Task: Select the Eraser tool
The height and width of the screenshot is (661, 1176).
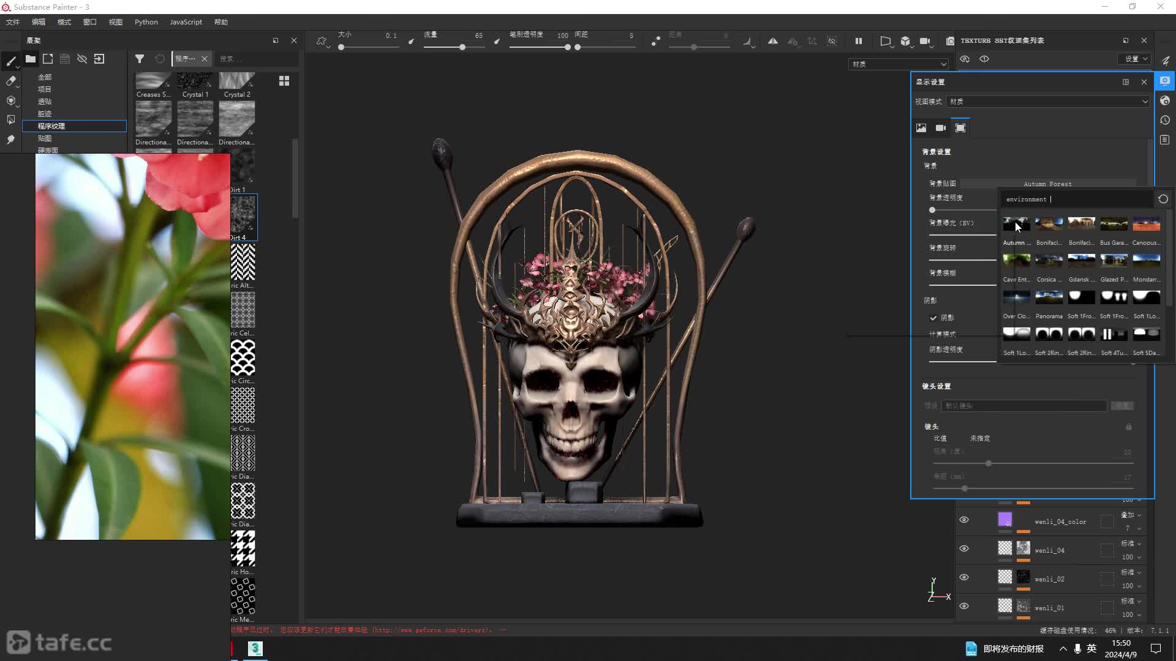Action: [10, 80]
